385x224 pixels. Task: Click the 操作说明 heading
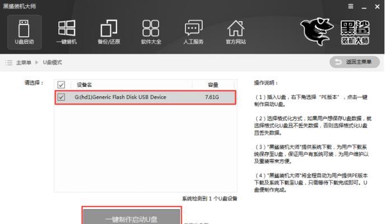[x=266, y=83]
